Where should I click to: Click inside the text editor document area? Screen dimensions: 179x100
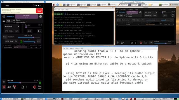click(110, 70)
